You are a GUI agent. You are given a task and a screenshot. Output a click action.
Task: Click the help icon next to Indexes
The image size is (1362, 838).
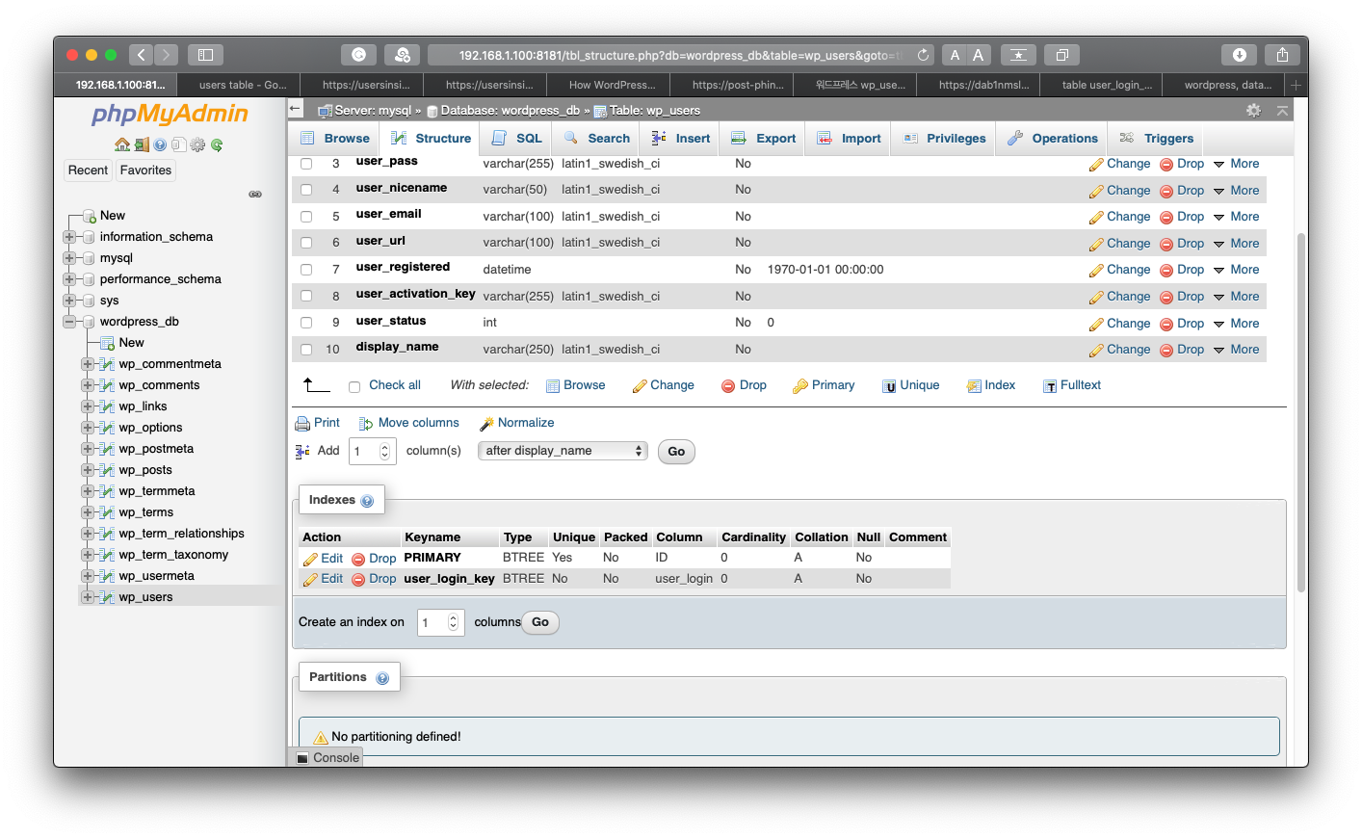point(367,501)
